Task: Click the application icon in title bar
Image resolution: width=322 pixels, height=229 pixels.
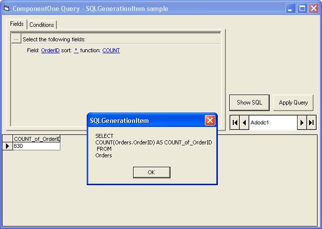Action: click(6, 8)
